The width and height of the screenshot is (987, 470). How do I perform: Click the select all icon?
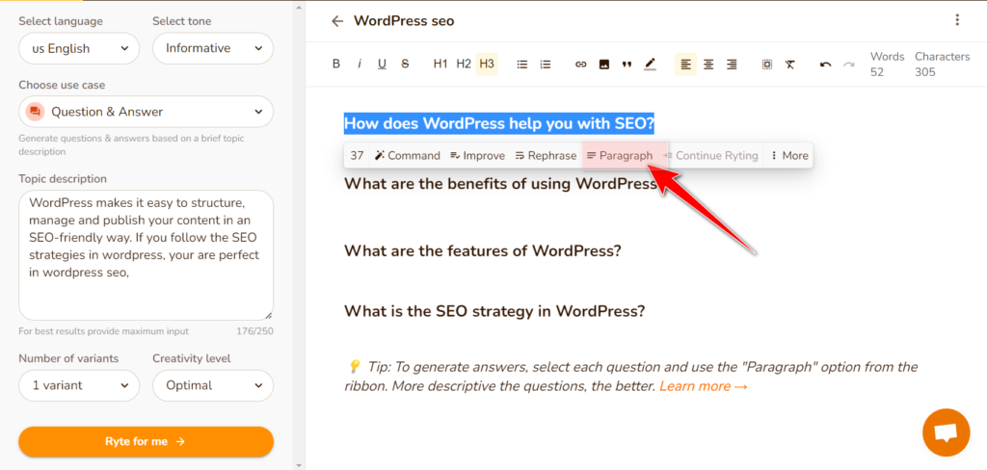(x=766, y=65)
